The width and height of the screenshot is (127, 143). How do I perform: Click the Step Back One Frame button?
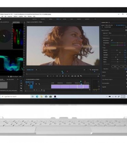[x=60, y=76]
